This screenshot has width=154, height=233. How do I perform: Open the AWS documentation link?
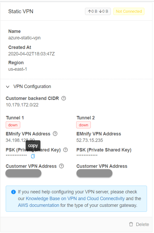(38, 205)
